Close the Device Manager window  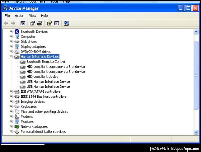[x=196, y=8]
